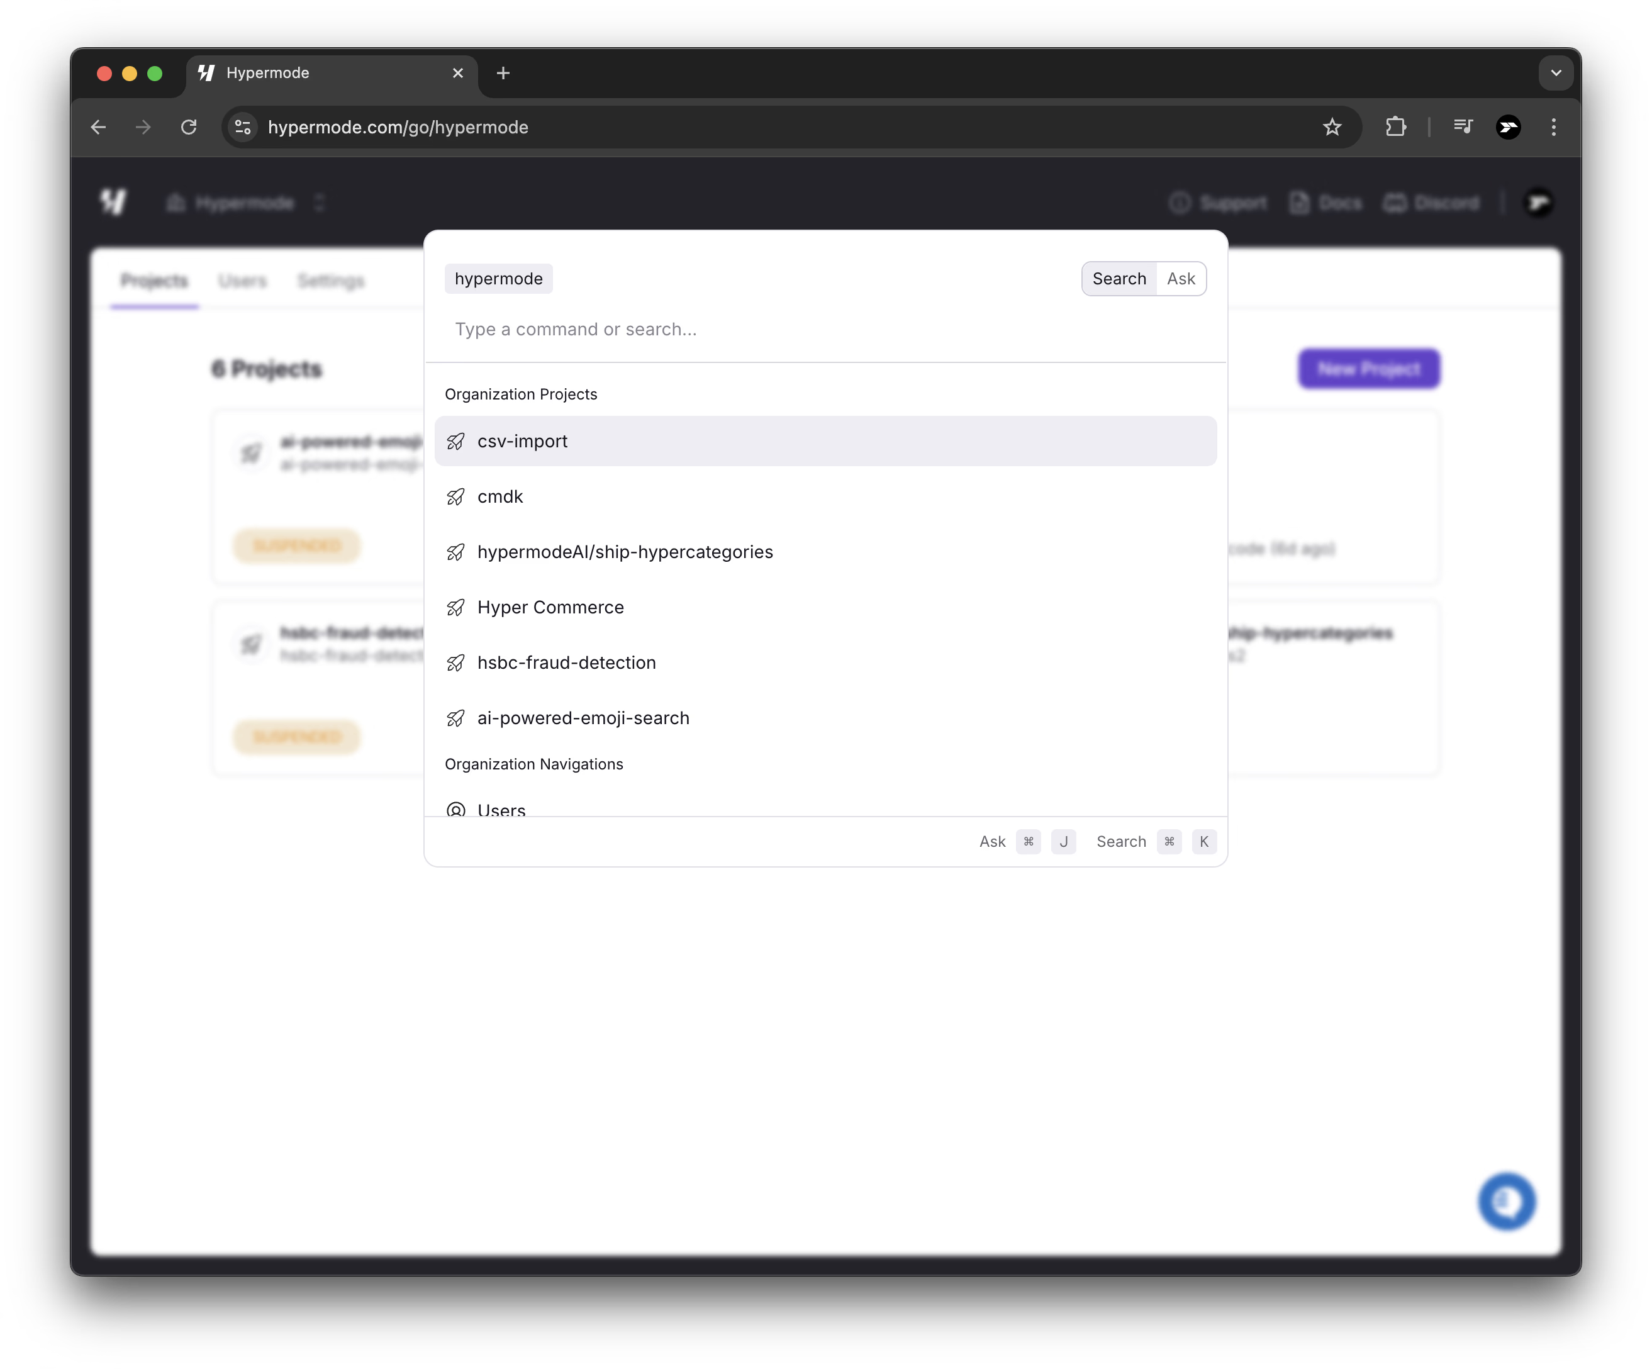1652x1369 pixels.
Task: Click the browser forward arrow
Action: coord(143,126)
